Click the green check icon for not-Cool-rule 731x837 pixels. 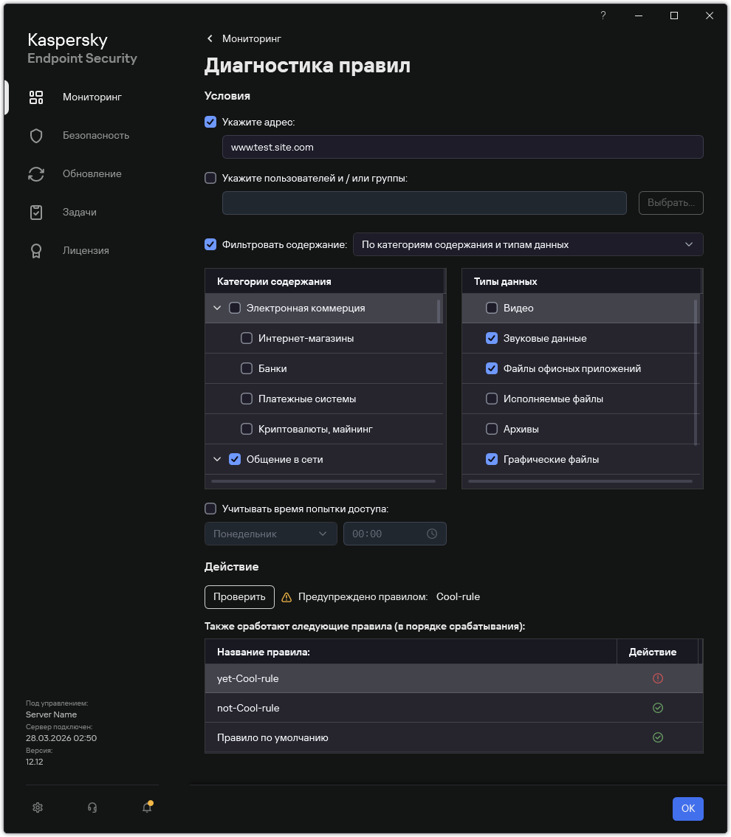coord(658,708)
